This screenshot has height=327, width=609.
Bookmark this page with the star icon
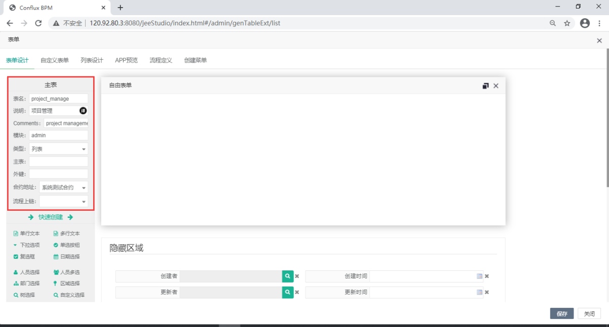coord(567,23)
